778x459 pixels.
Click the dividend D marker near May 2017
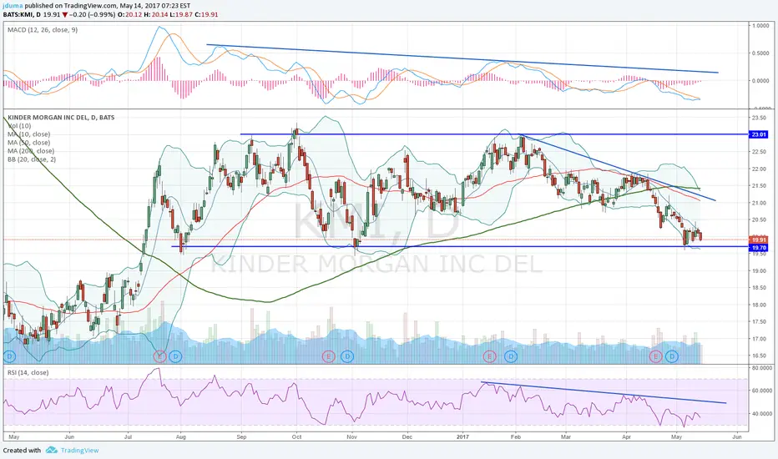pos(672,356)
